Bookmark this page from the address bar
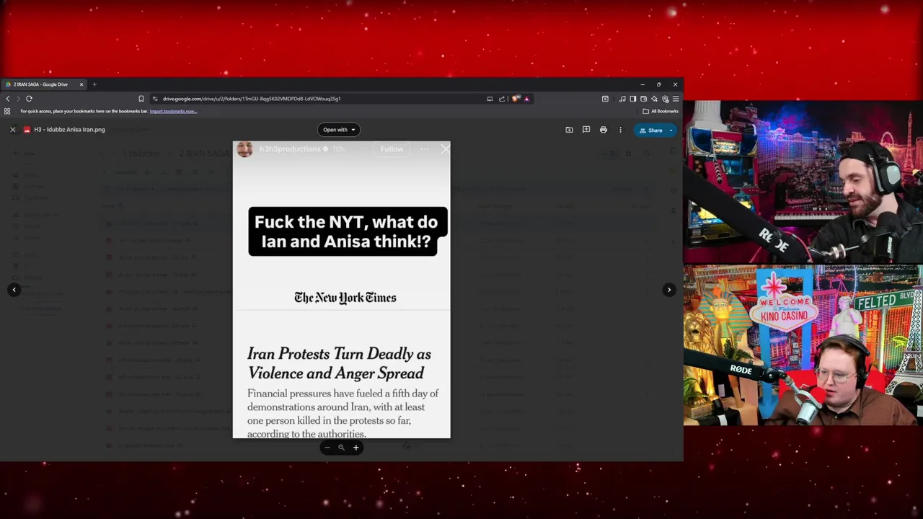Screen dimensions: 923x519 tap(141, 99)
